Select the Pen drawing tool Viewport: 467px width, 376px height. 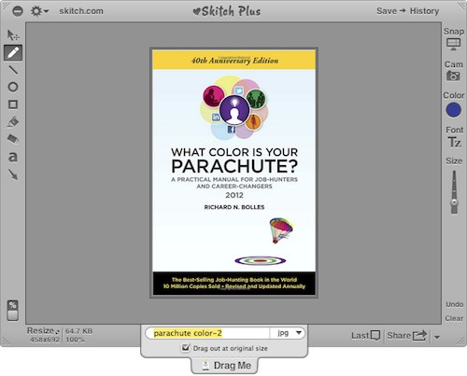[13, 52]
